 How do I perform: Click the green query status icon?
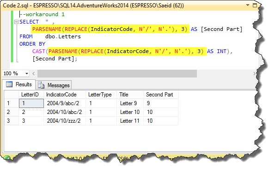pos(7,158)
